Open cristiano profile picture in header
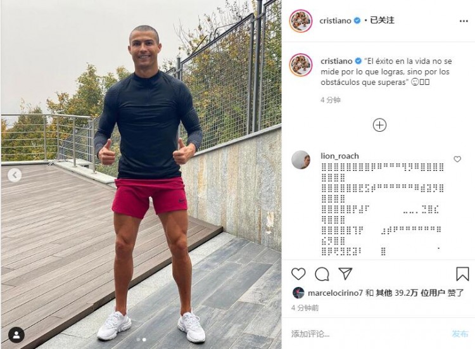 click(300, 21)
